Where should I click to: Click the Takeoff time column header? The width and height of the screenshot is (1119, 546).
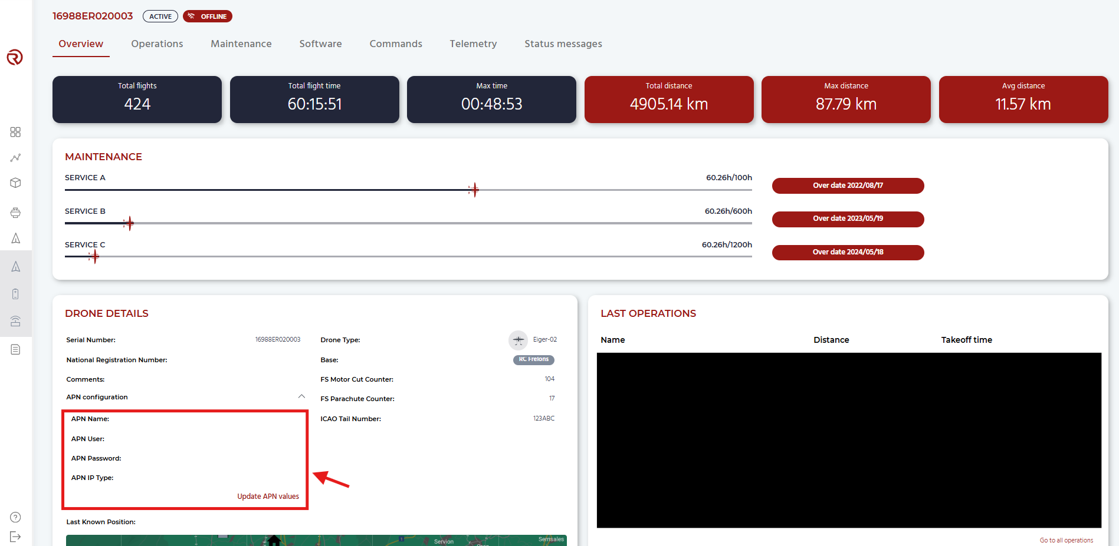tap(966, 340)
